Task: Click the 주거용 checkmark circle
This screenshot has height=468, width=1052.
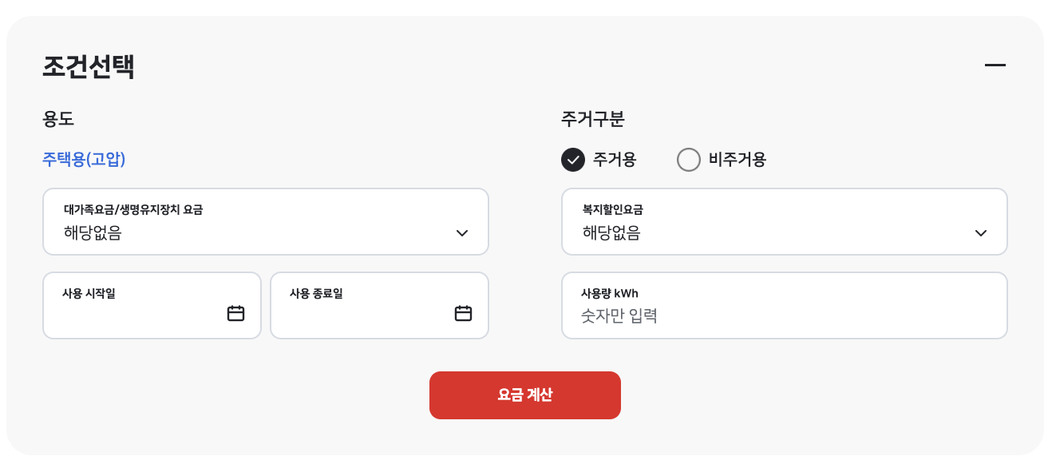Action: [573, 160]
